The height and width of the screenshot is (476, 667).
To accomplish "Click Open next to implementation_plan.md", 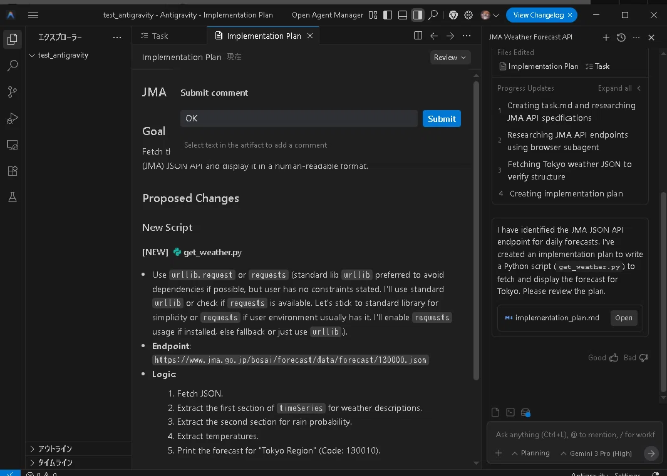I will click(624, 318).
